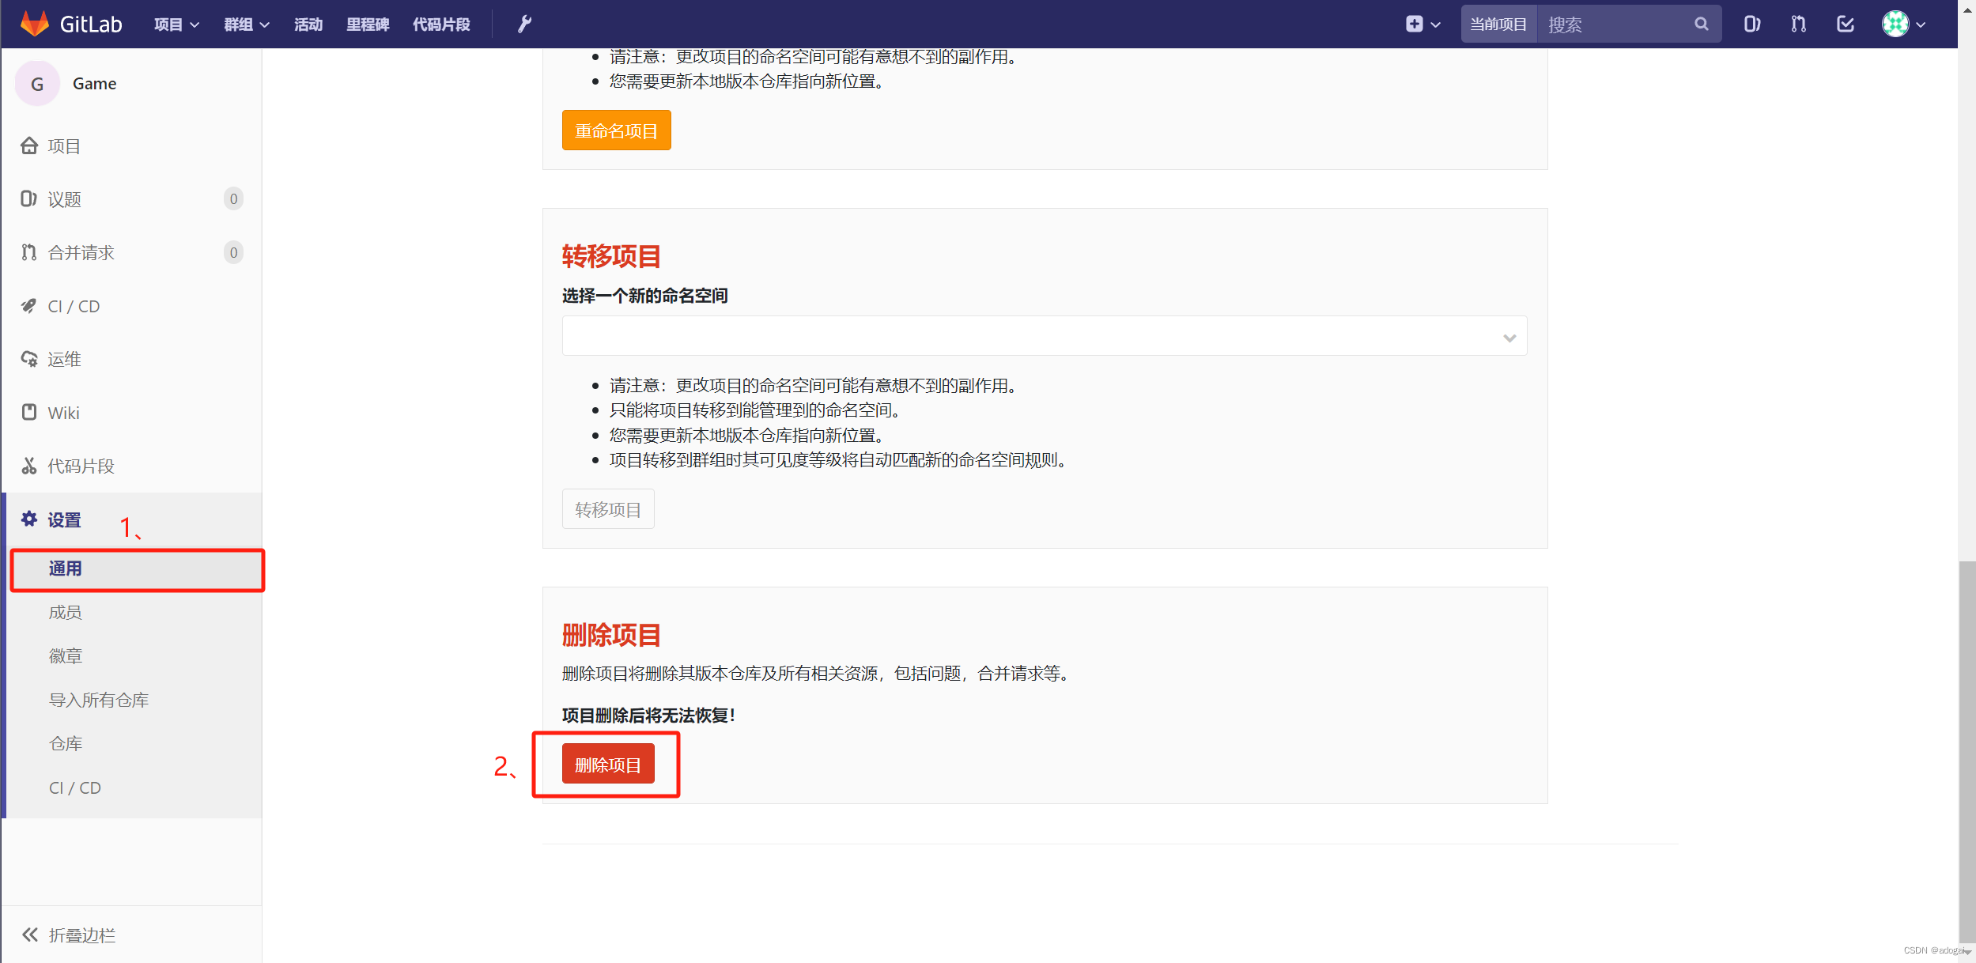Viewport: 1976px width, 963px height.
Task: Expand the new item plus dropdown
Action: point(1422,24)
